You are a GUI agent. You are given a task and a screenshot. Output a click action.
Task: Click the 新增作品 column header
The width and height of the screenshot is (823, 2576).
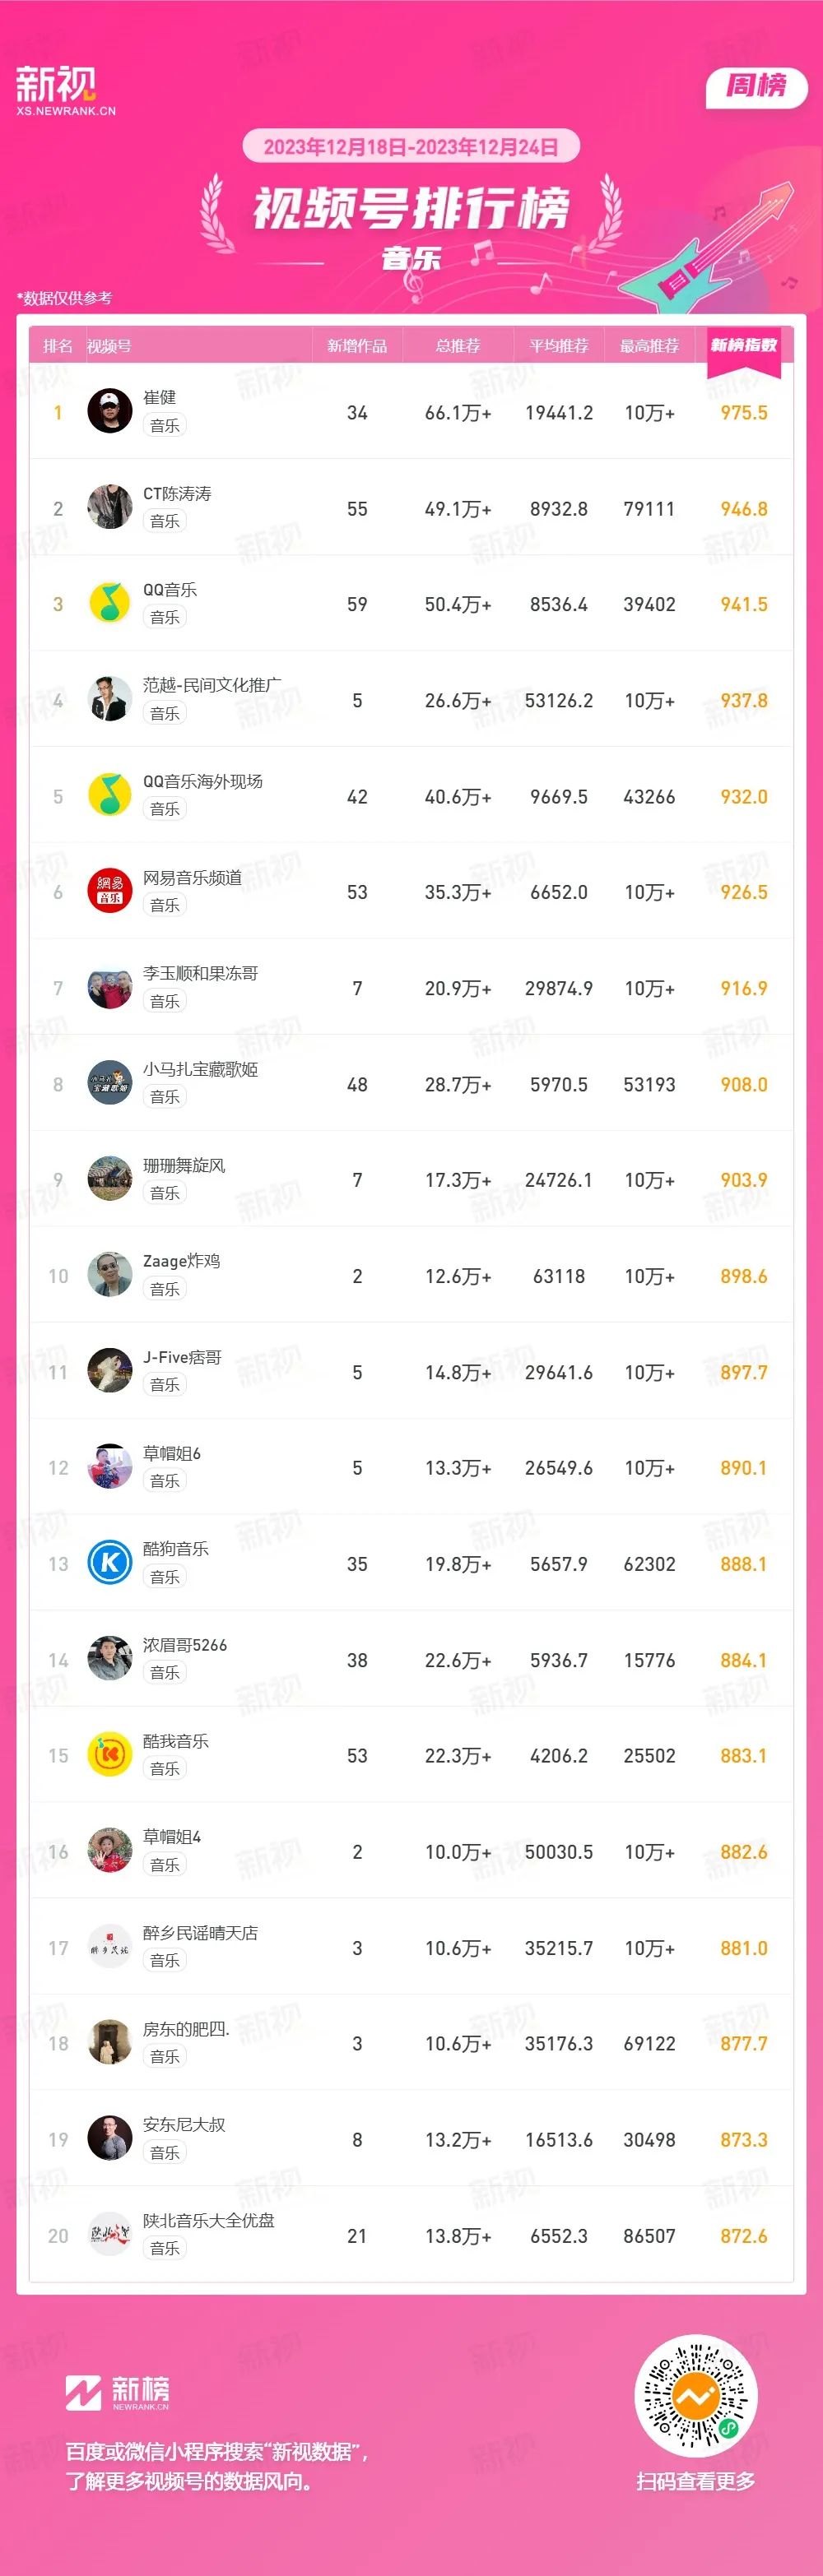click(x=356, y=346)
